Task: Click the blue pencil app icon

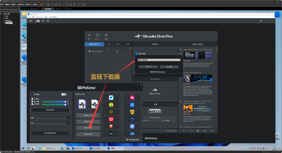Action: click(x=132, y=126)
